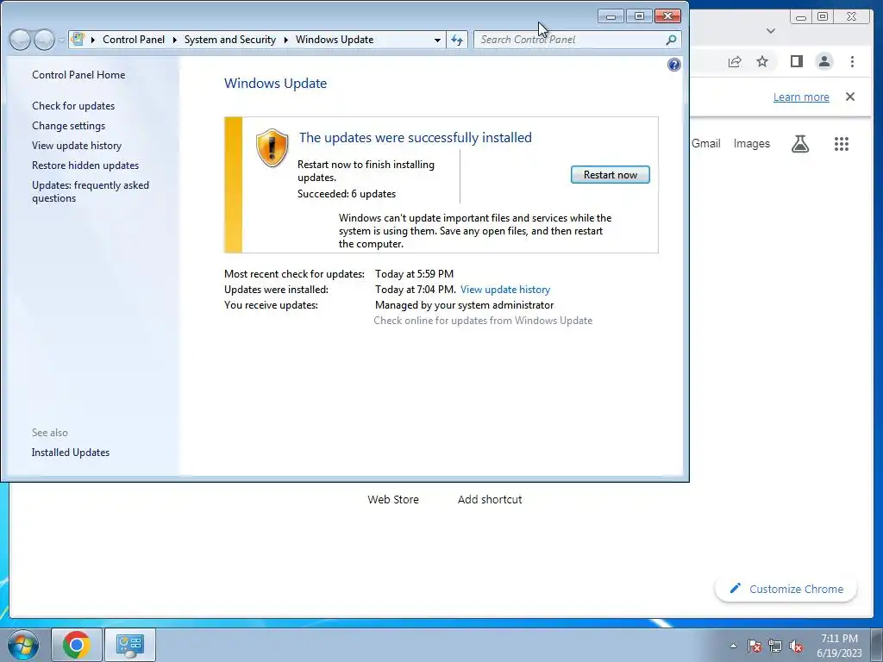883x662 pixels.
Task: Click the orange shield warning icon
Action: [272, 147]
